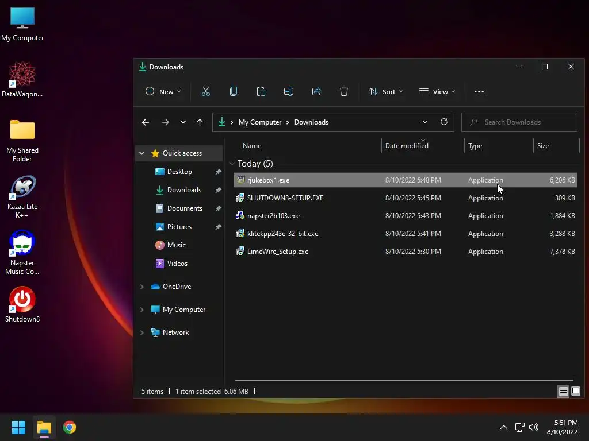
Task: Click the Cut scissors icon
Action: click(x=205, y=91)
